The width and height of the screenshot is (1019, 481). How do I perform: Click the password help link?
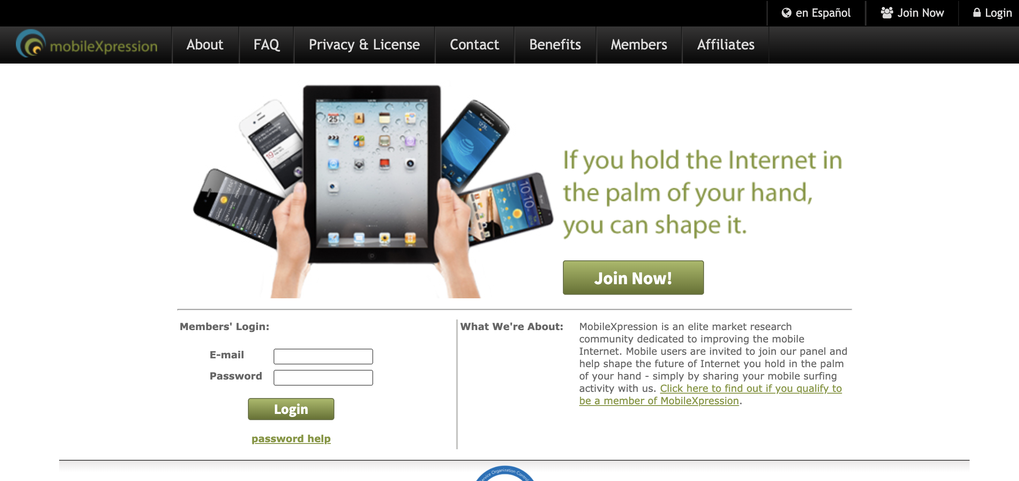point(291,438)
